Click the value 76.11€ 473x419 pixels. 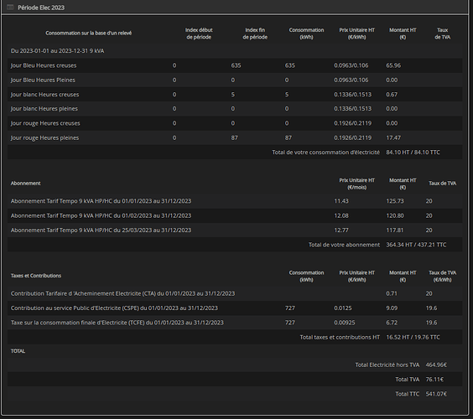(x=434, y=380)
